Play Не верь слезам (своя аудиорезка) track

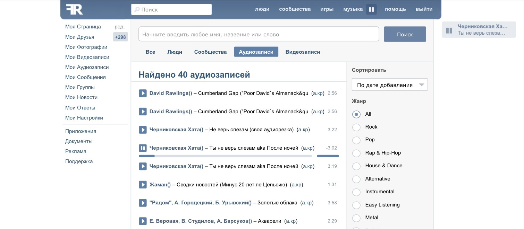click(143, 130)
